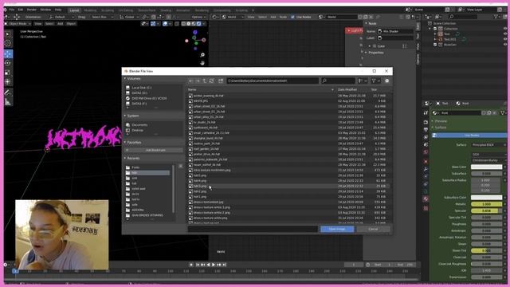Refresh the file list in Blender File View
Viewport: 510px width, 287px height.
(x=211, y=81)
